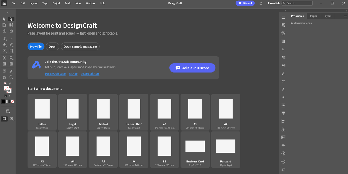Screen dimensions: 348x174
Task: Open the Layout menu
Action: 34,3
